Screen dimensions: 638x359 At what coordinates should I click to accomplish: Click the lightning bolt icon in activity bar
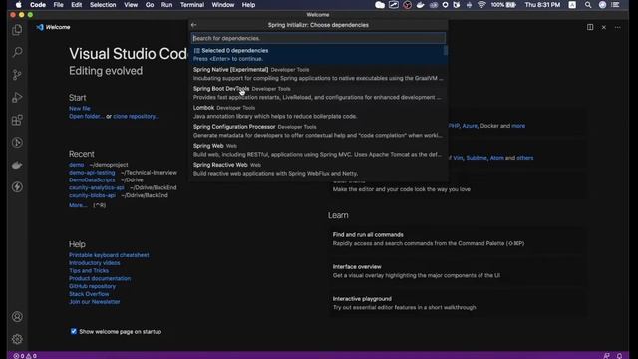[x=17, y=187]
